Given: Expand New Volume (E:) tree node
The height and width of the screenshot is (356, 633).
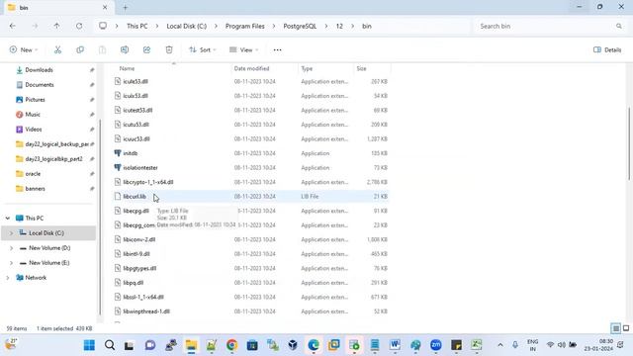Looking at the screenshot, I should tap(11, 263).
